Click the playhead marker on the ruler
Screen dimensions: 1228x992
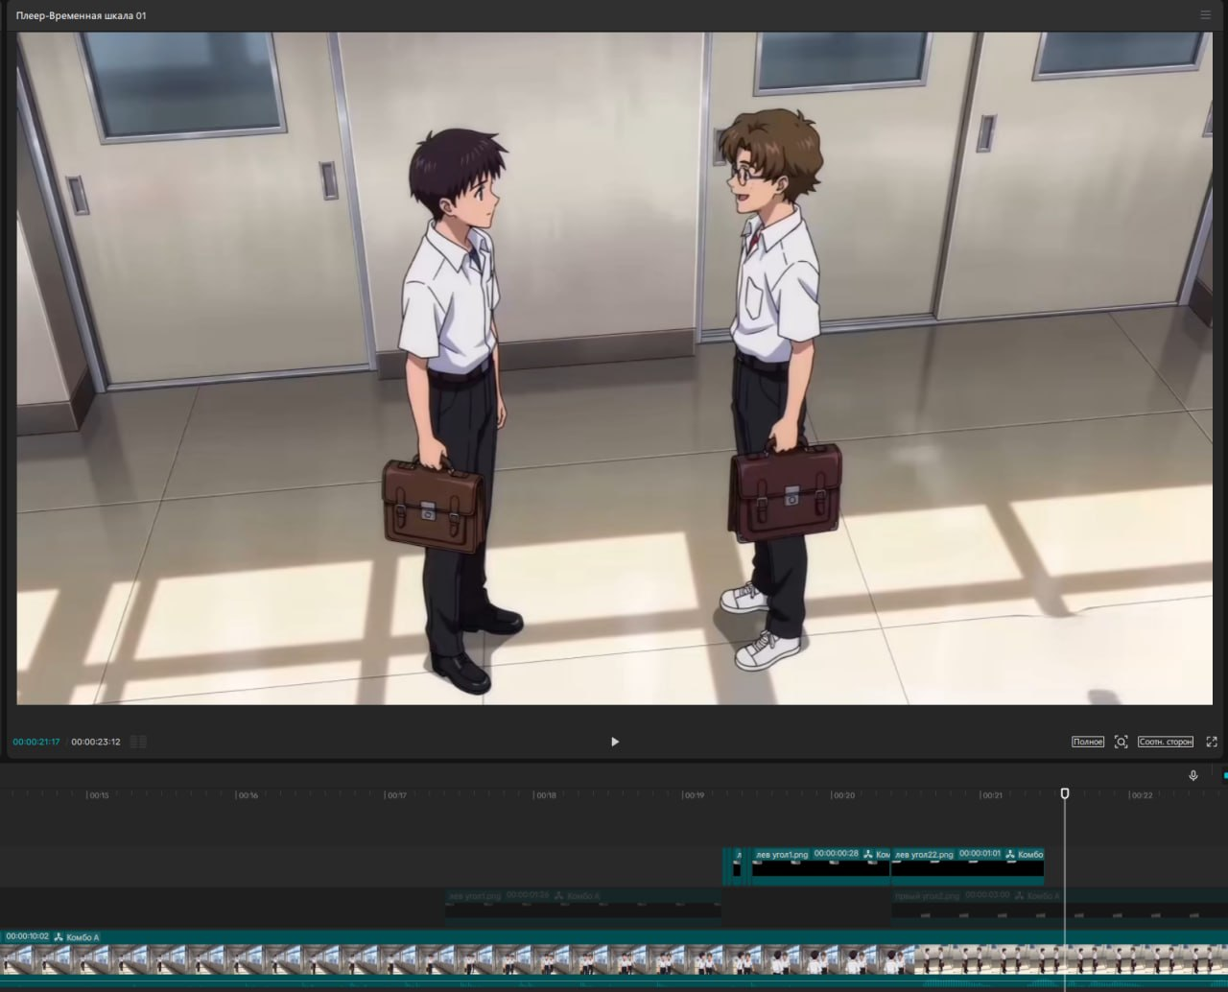[1065, 793]
